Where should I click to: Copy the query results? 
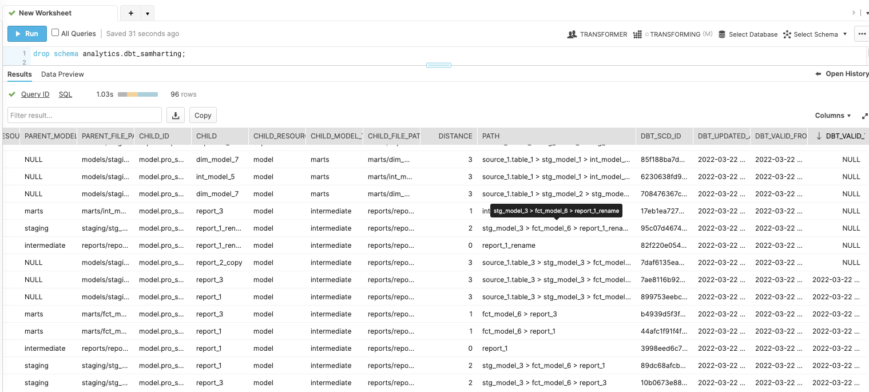pyautogui.click(x=203, y=115)
